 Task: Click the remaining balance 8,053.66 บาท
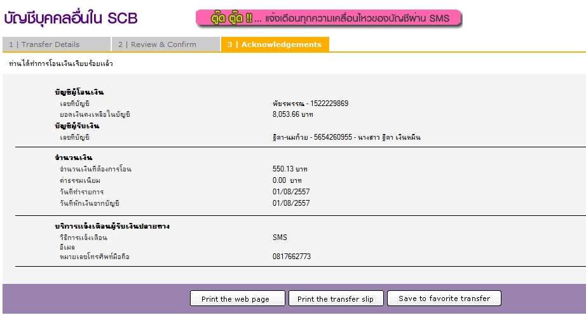point(292,114)
